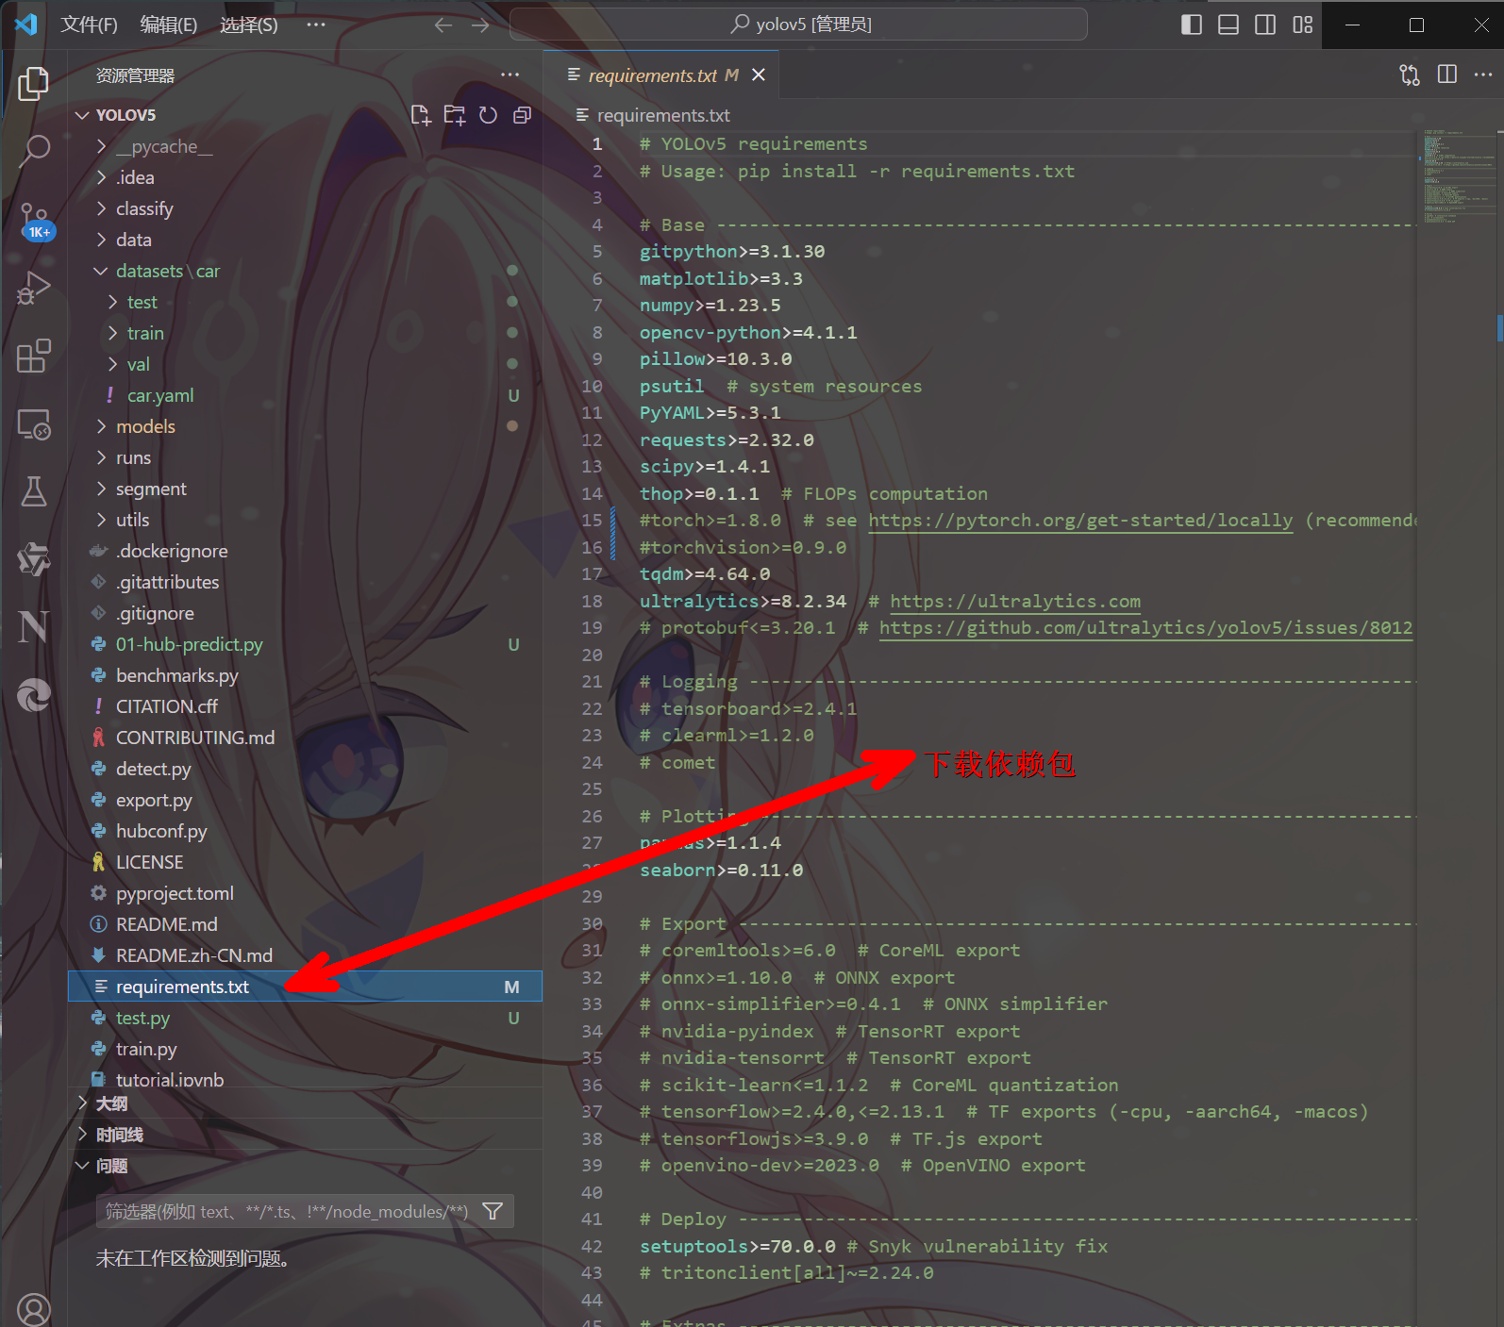Expand the __pycache__ folder
The image size is (1504, 1327).
(102, 146)
